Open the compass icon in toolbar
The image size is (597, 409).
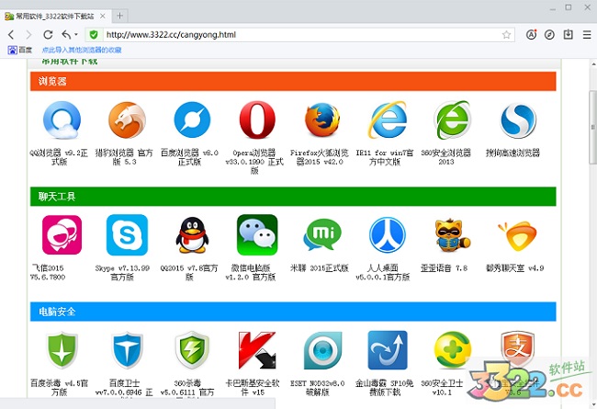click(549, 35)
